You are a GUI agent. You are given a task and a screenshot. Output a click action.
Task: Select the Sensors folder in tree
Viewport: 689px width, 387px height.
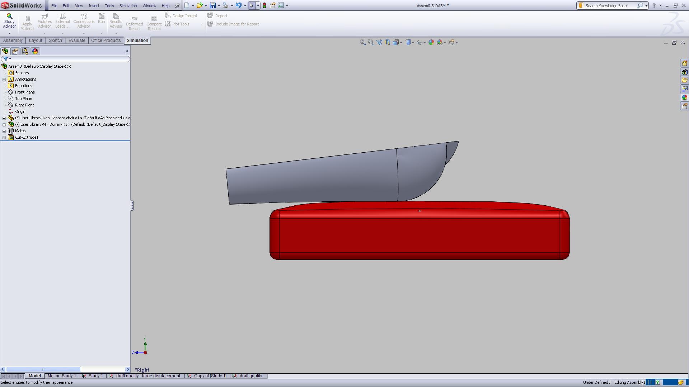tap(22, 73)
